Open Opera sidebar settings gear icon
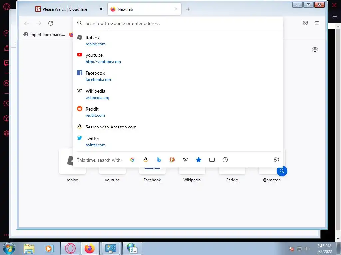This screenshot has width=341, height=255. 6,133
